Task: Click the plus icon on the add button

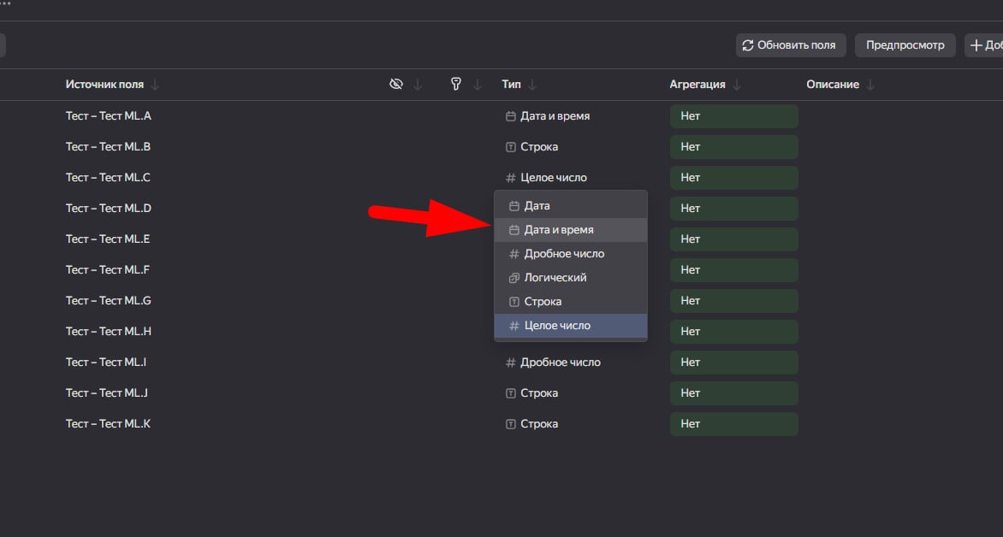Action: point(976,45)
